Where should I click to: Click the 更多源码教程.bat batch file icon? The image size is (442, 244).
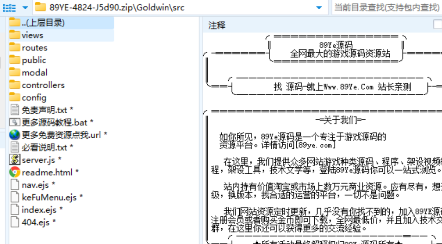pyautogui.click(x=15, y=122)
